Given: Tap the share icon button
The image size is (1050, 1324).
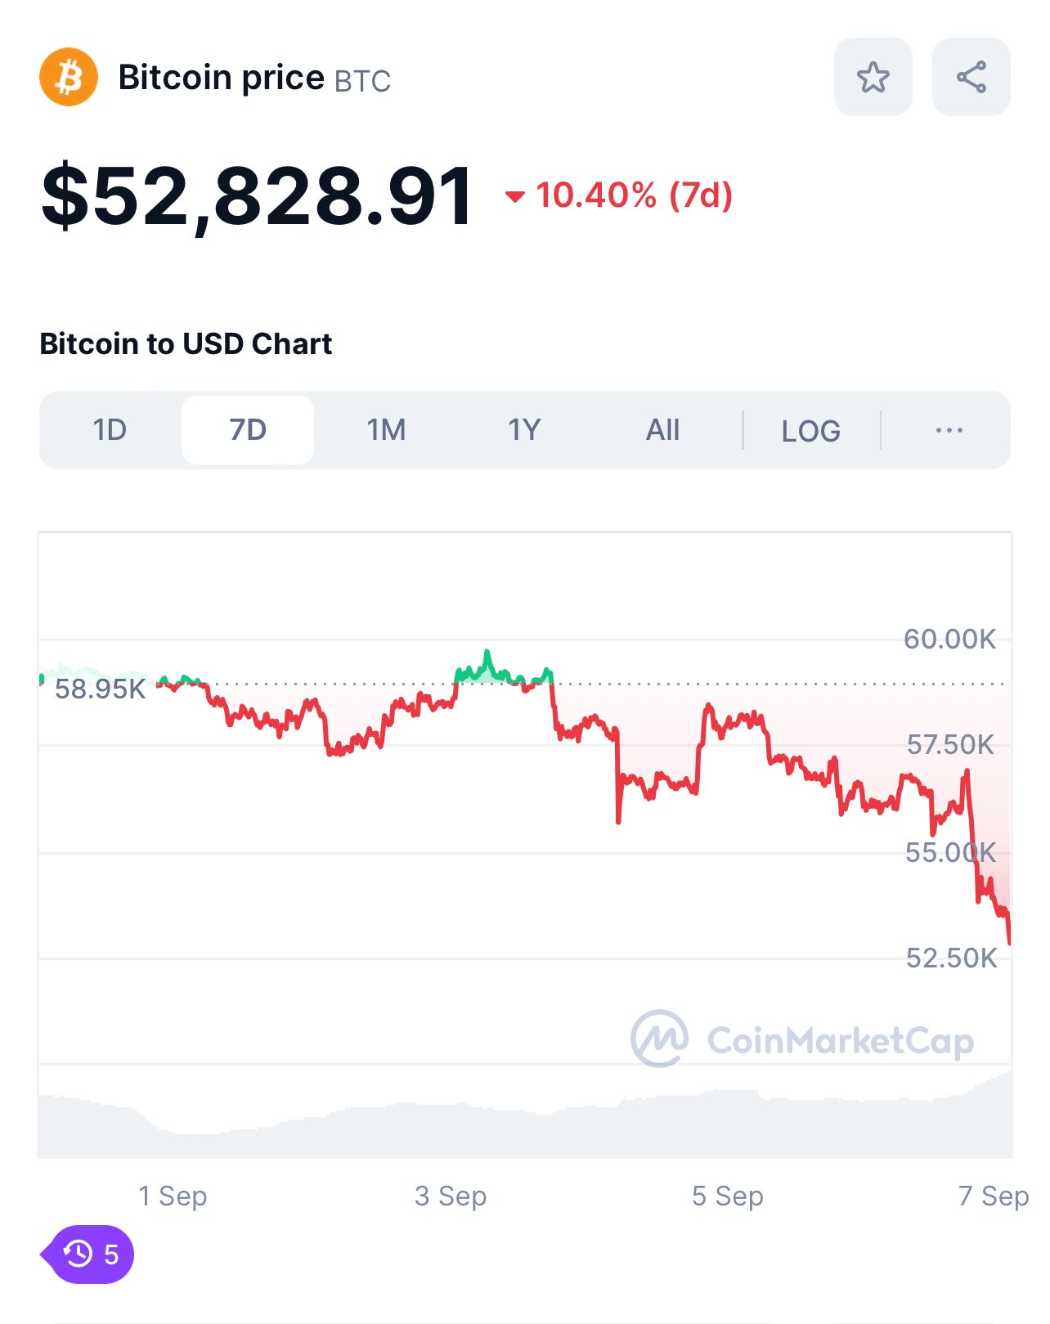Looking at the screenshot, I should pyautogui.click(x=971, y=77).
